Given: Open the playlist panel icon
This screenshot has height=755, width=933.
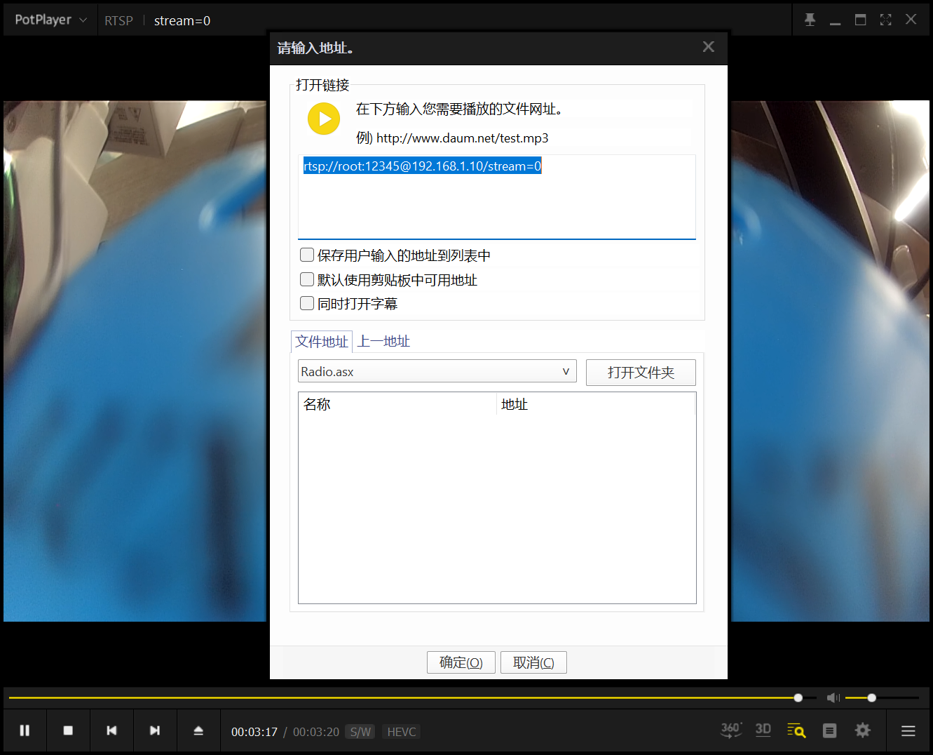Looking at the screenshot, I should (x=829, y=730).
